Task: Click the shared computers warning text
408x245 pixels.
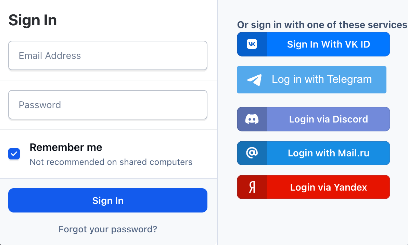Action: point(111,162)
